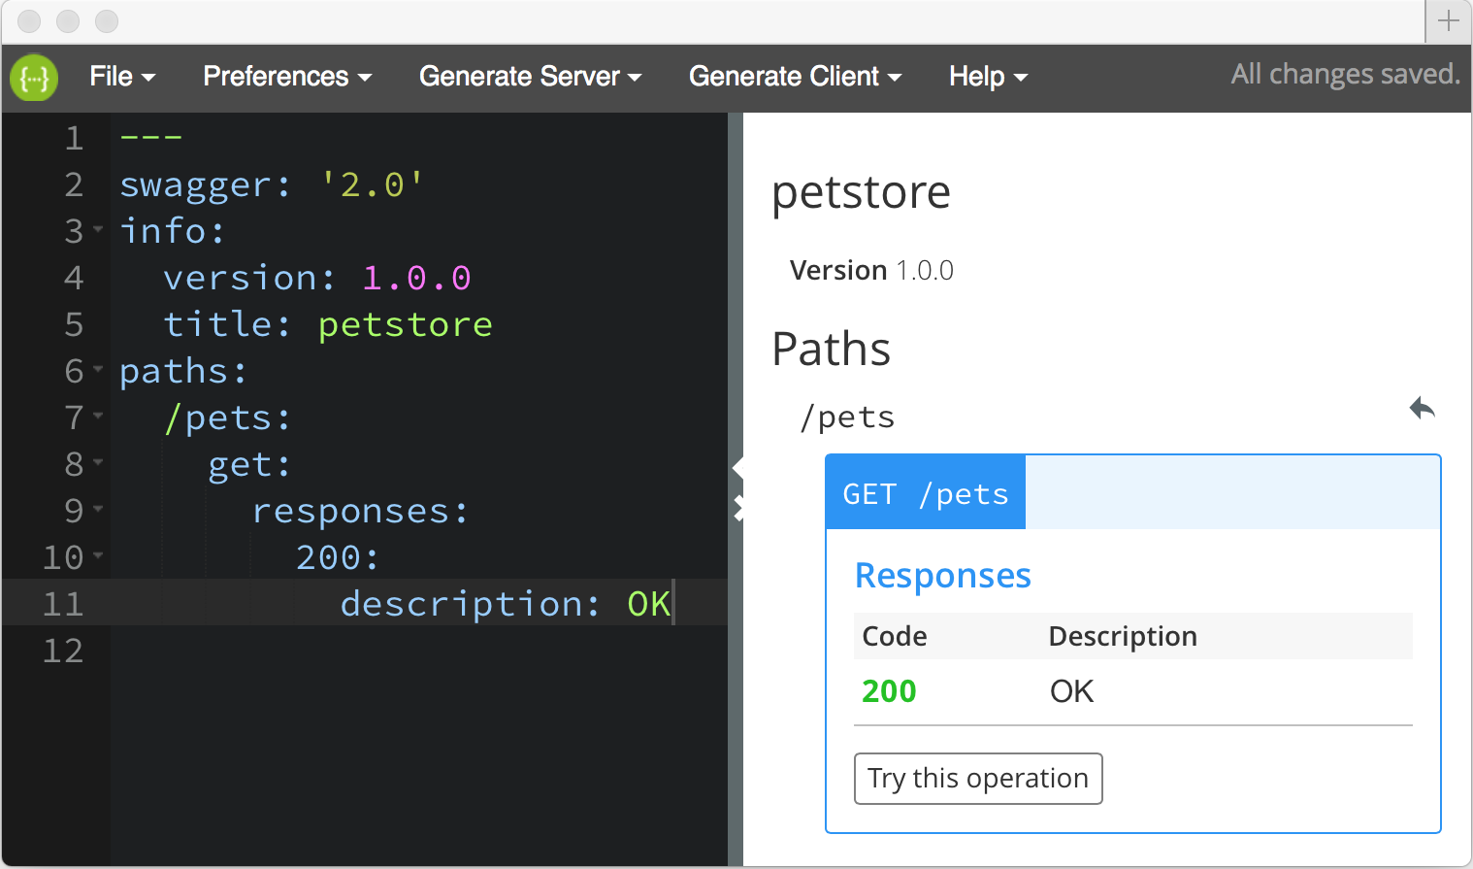The height and width of the screenshot is (869, 1473).
Task: Click the get: key in editor
Action: tap(249, 464)
